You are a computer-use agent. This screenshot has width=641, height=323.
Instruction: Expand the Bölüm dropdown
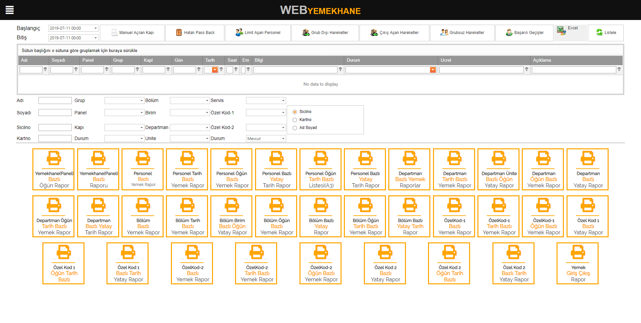[207, 101]
